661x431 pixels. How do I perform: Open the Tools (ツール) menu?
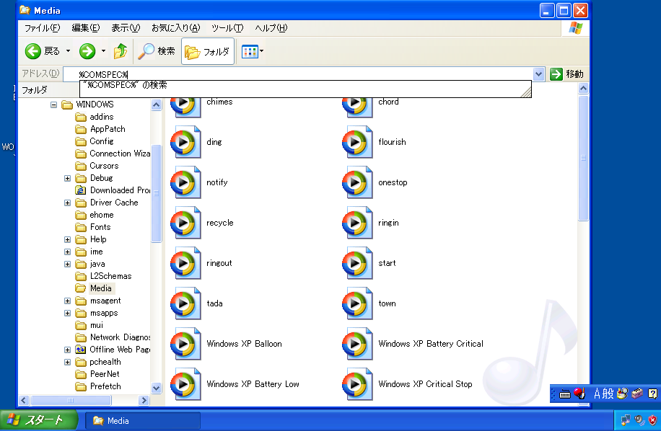[x=227, y=28]
